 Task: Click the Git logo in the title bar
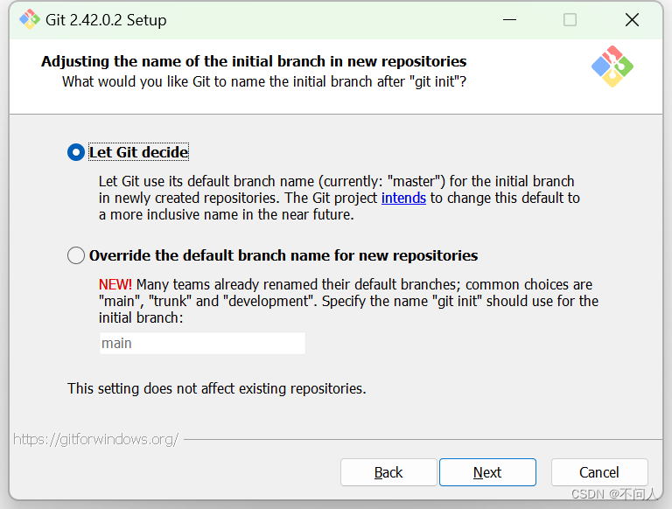30,20
